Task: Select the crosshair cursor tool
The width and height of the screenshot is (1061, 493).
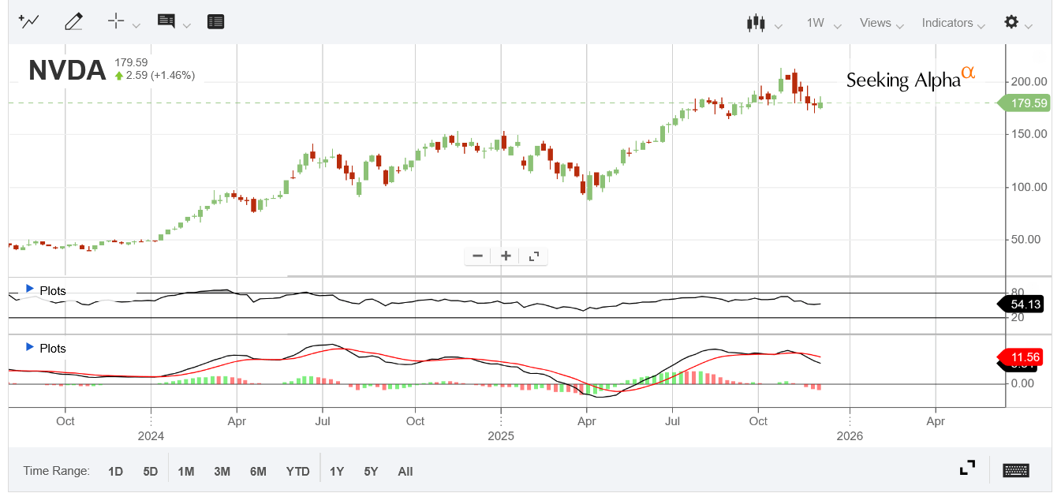Action: (x=116, y=21)
